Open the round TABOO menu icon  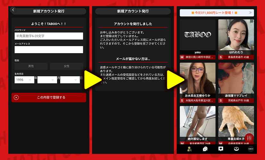click(x=251, y=149)
